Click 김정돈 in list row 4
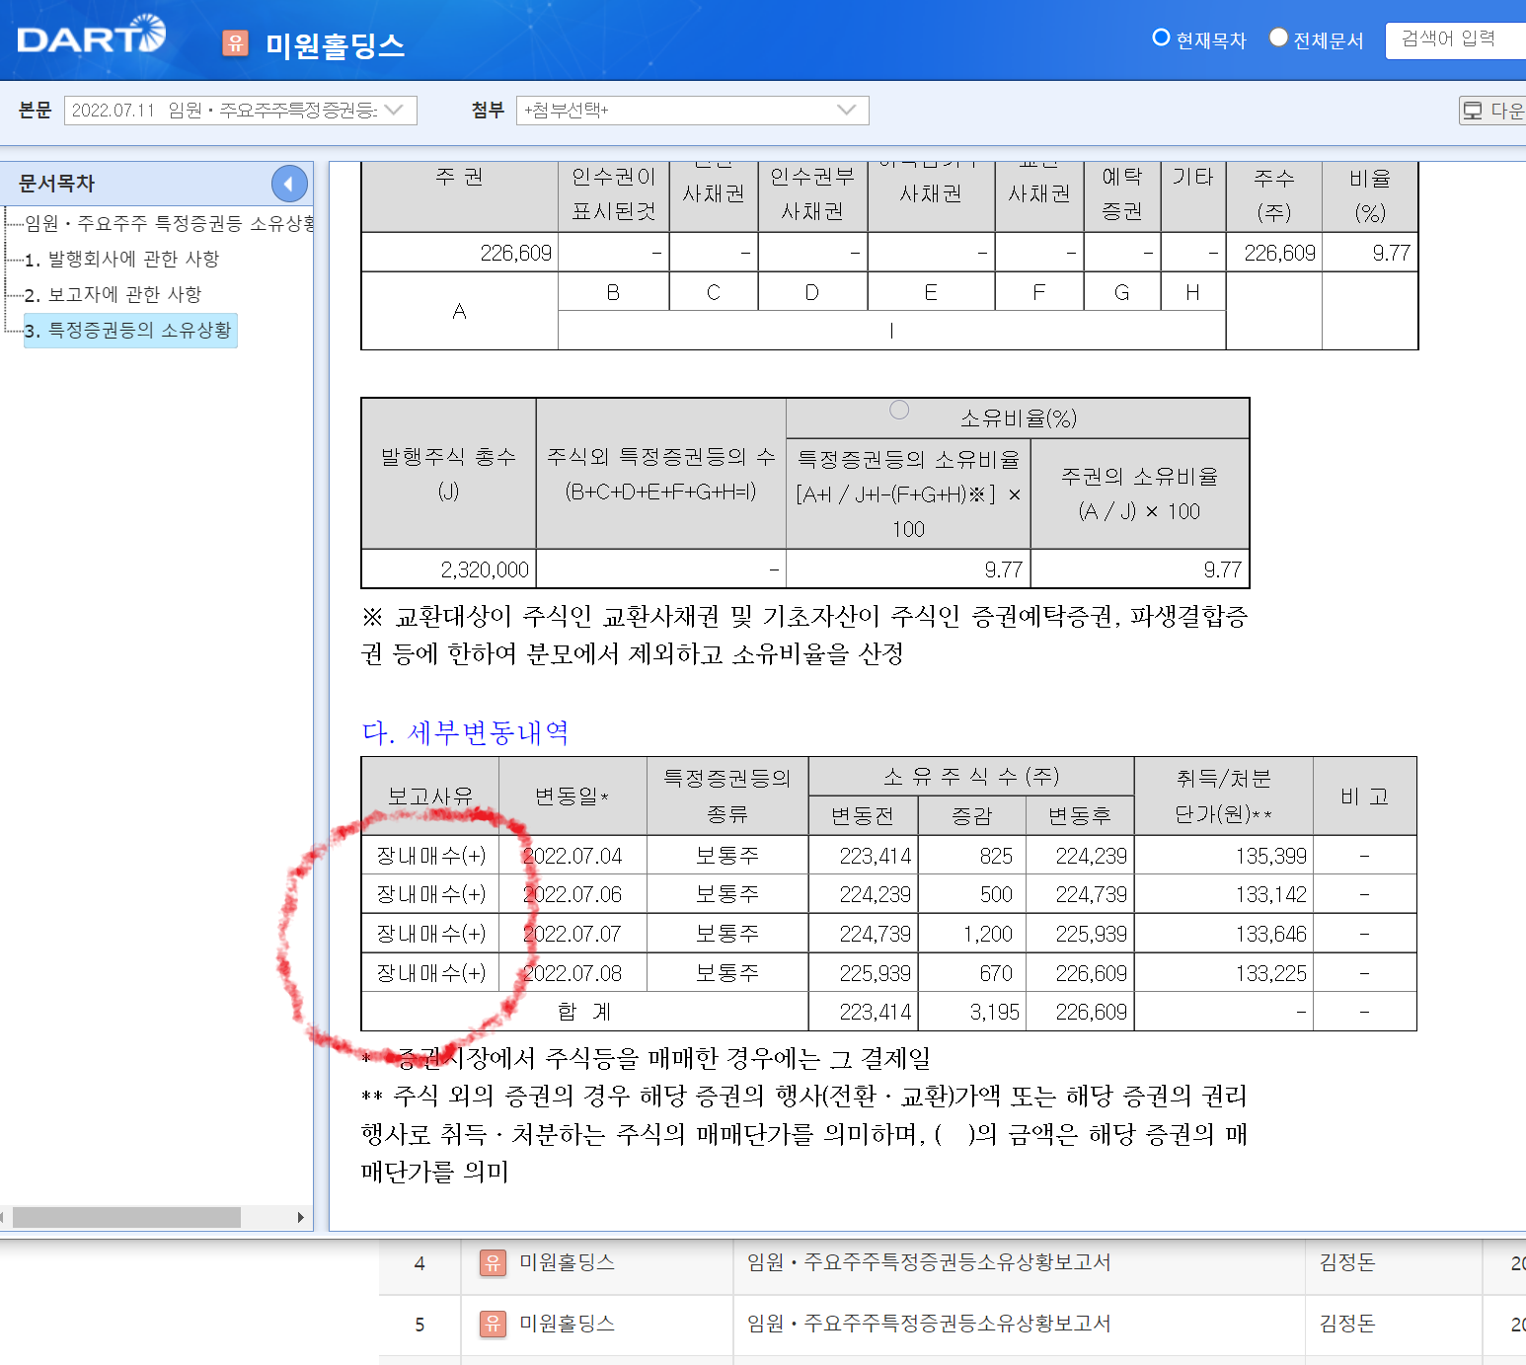1526x1365 pixels. 1347,1262
